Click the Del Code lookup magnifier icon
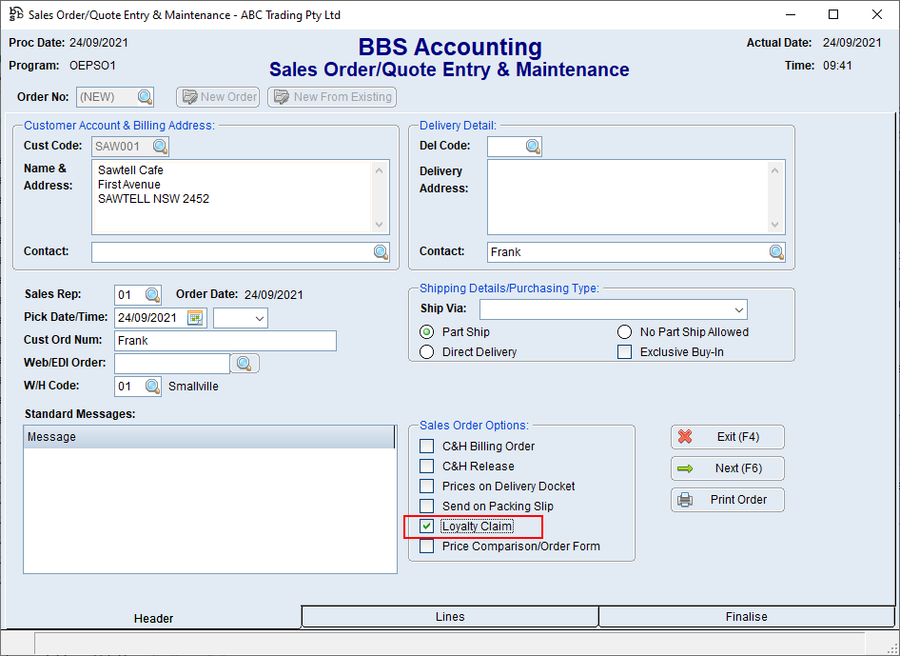The image size is (900, 656). coord(533,147)
